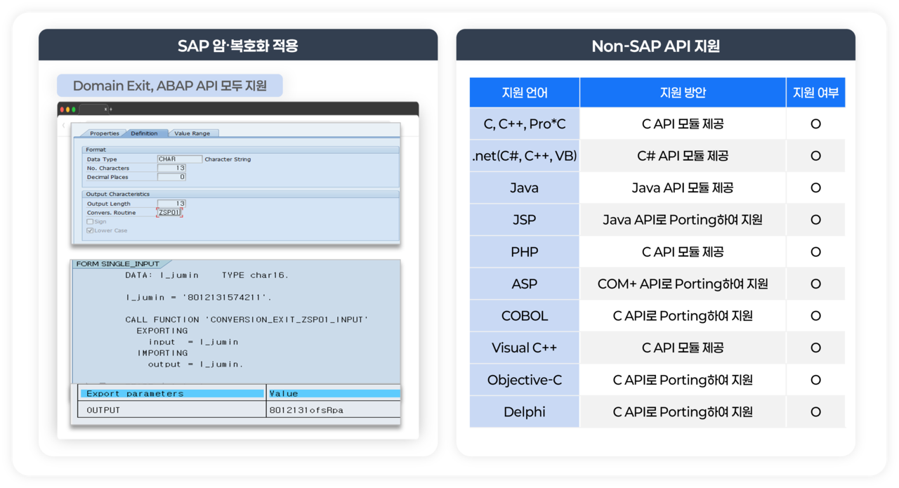Click the 'Domain Exit, ABAP API 모두 지원' label

(x=170, y=86)
